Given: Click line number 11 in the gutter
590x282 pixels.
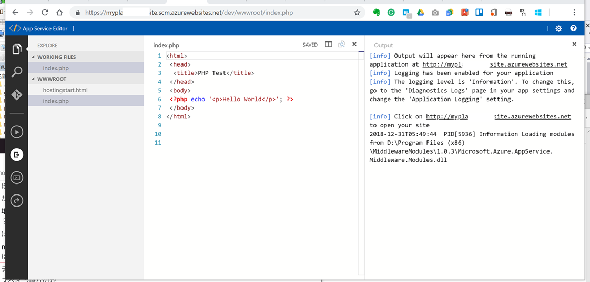Looking at the screenshot, I should [158, 143].
